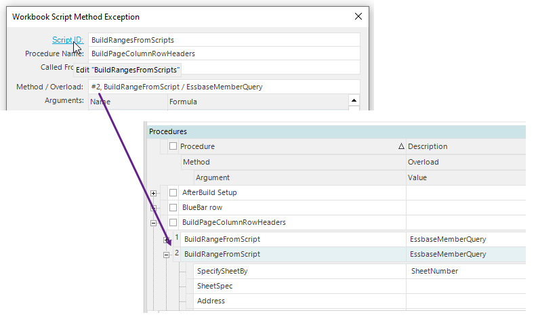Click EssbaseMemberQuery overload of method 2
This screenshot has height=319, width=538.
465,254
